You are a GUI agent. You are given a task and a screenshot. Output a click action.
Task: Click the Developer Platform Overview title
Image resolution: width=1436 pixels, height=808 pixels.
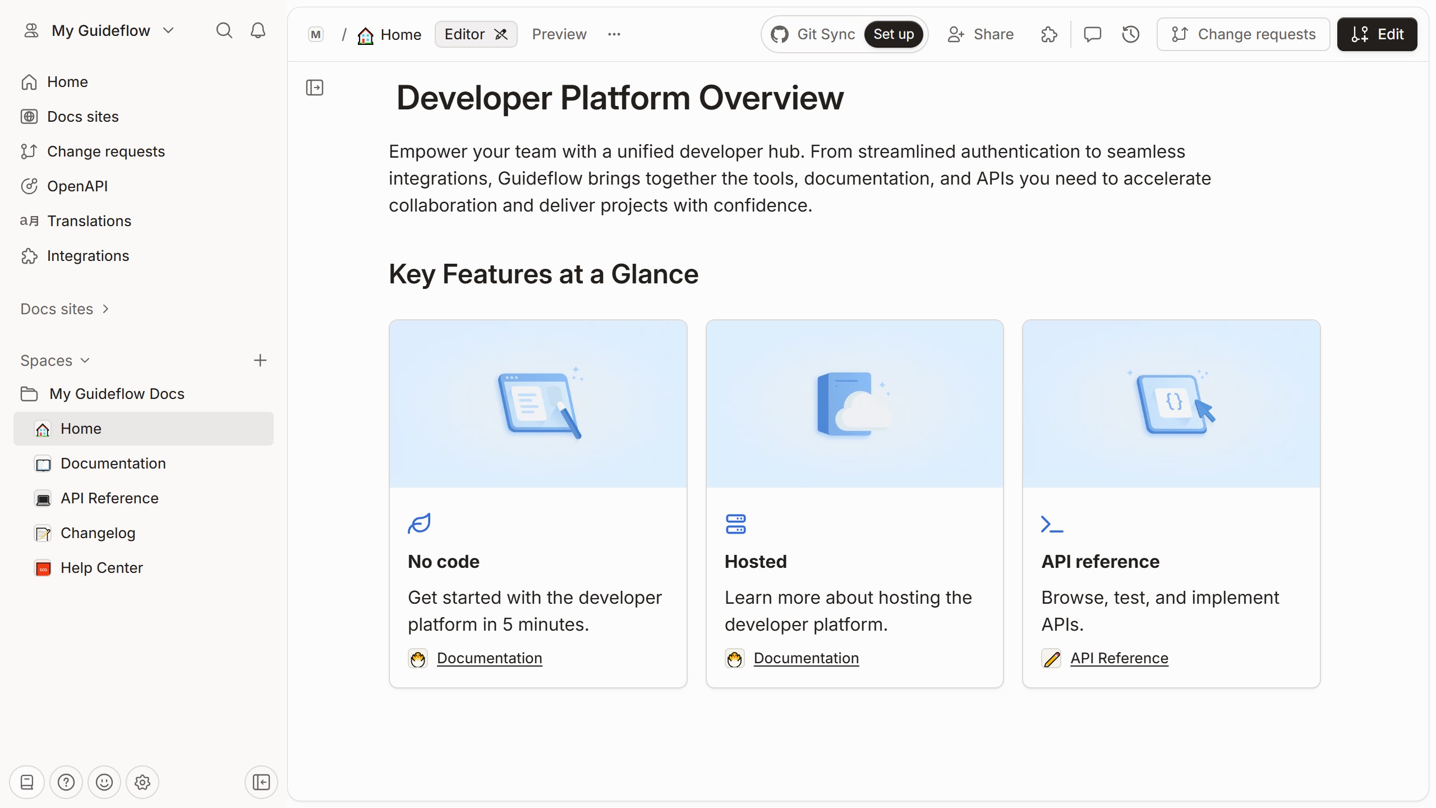[620, 98]
